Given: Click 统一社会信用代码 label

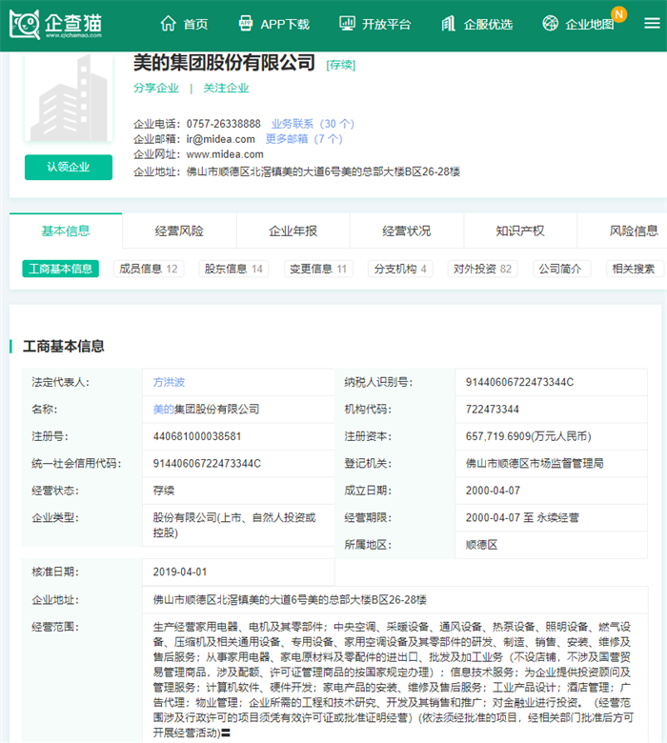Looking at the screenshot, I should tap(76, 464).
